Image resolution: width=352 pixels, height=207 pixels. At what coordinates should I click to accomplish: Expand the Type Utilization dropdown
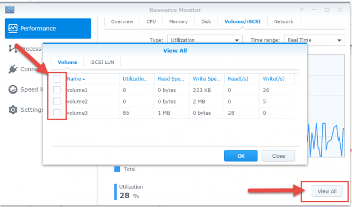[x=205, y=40]
